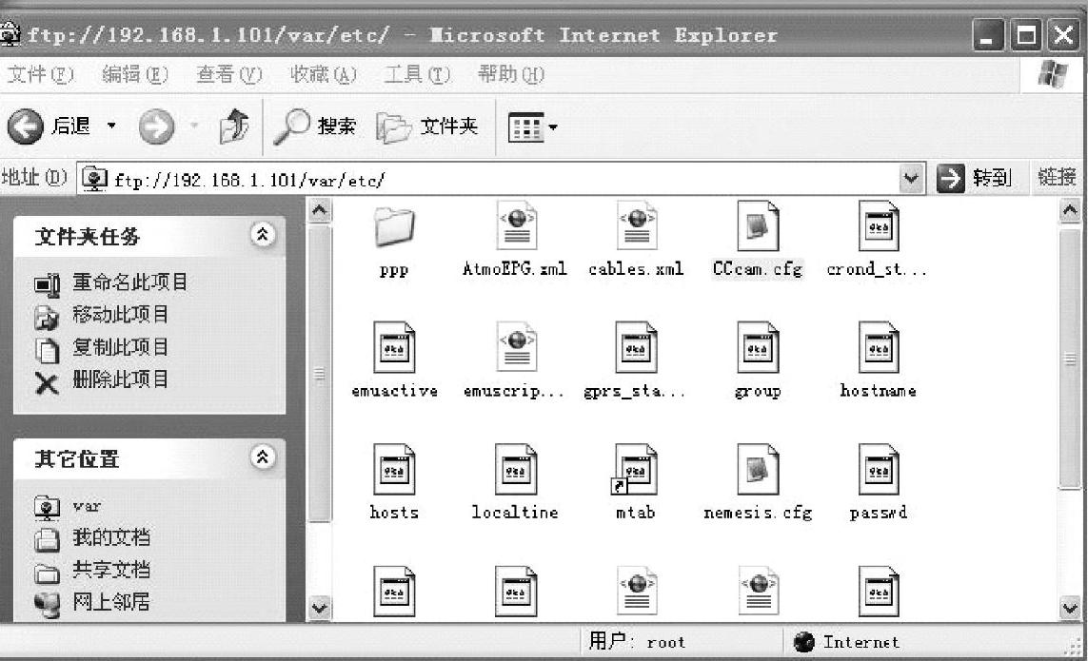Collapse the 其它位置 panel

point(263,457)
